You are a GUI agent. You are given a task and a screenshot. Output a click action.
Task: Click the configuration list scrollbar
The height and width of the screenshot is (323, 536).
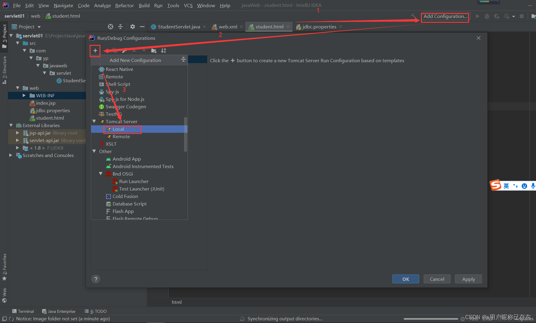point(186,134)
